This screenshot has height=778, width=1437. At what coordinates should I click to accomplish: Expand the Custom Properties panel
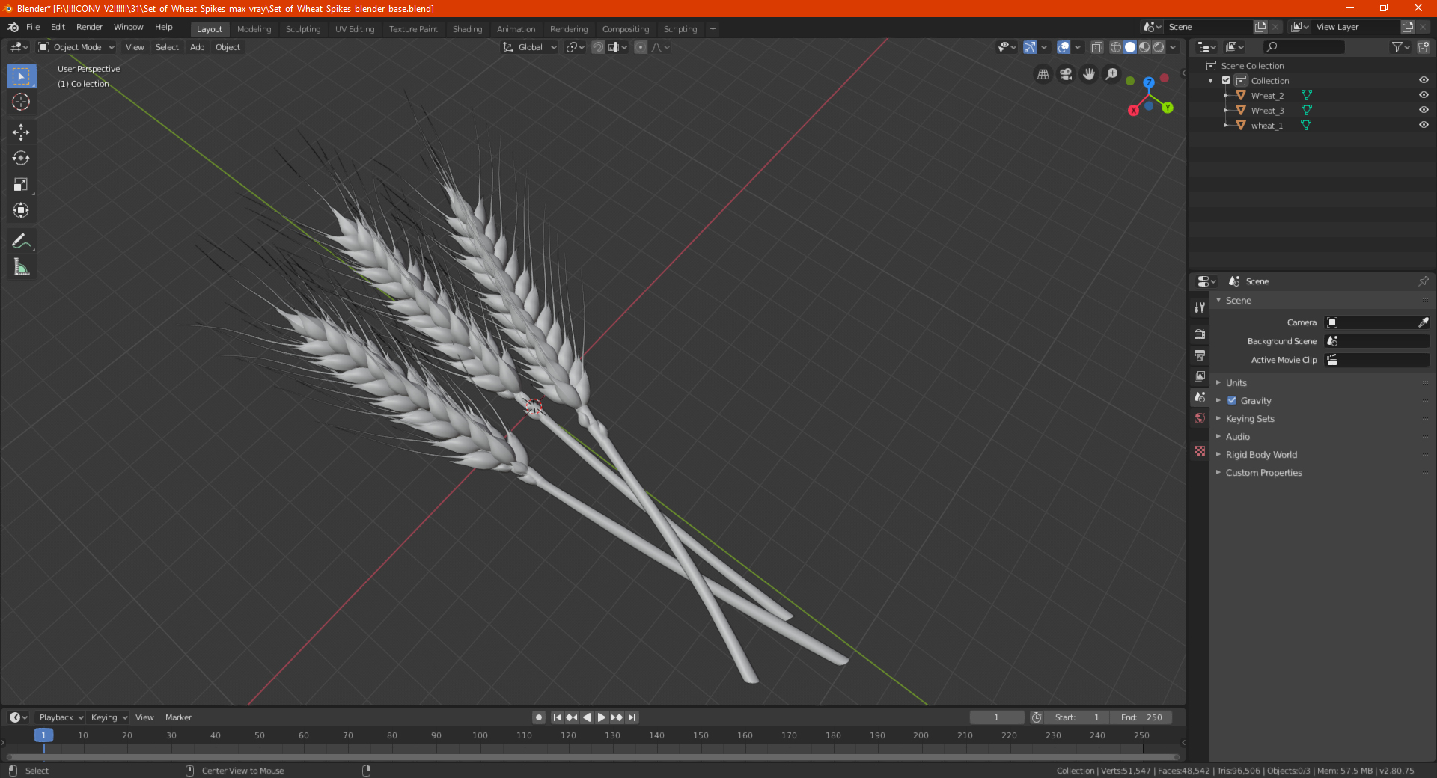(1263, 472)
